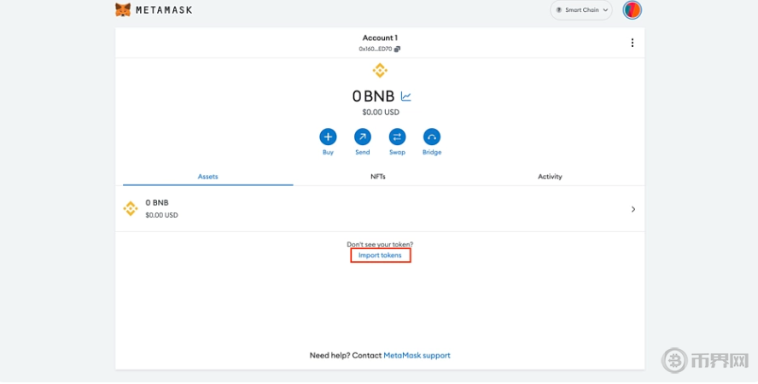Expand the BNB asset row chevron

point(633,209)
